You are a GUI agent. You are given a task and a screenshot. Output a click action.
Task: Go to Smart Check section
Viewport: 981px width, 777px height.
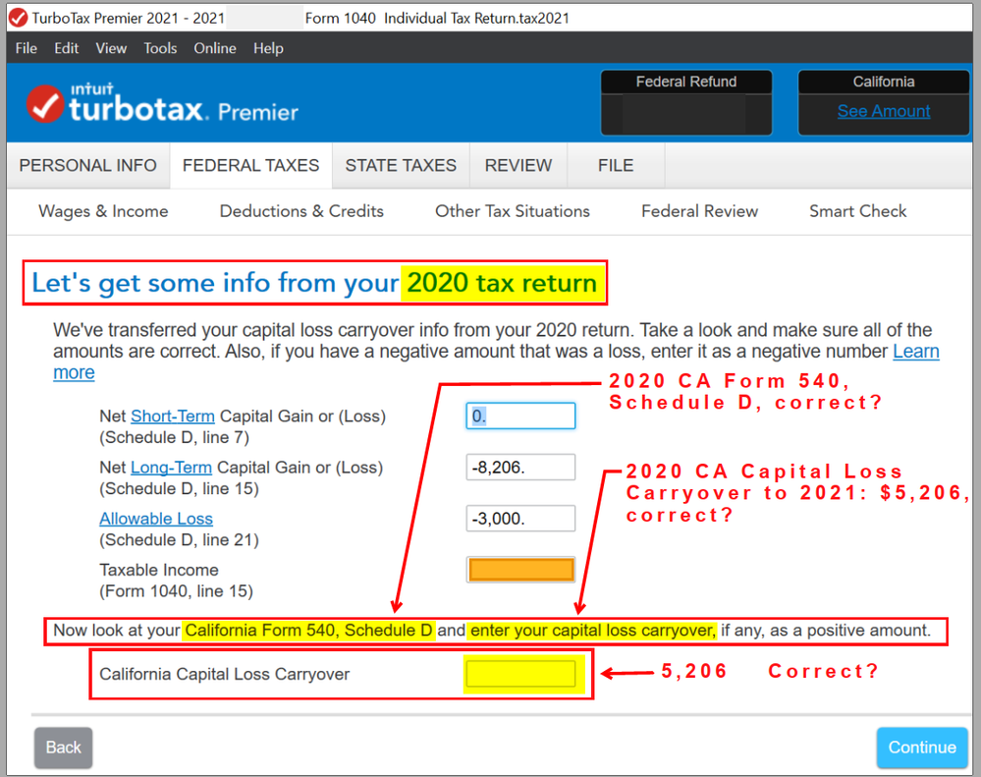(857, 211)
